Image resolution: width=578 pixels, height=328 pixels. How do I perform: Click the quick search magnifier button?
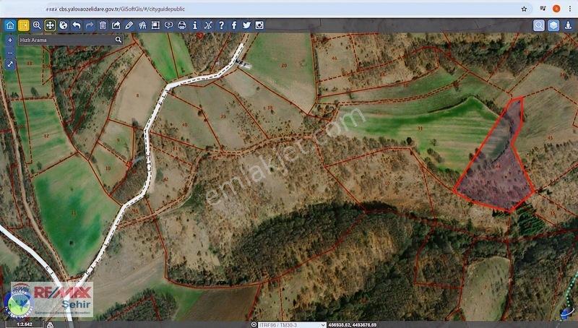point(118,40)
